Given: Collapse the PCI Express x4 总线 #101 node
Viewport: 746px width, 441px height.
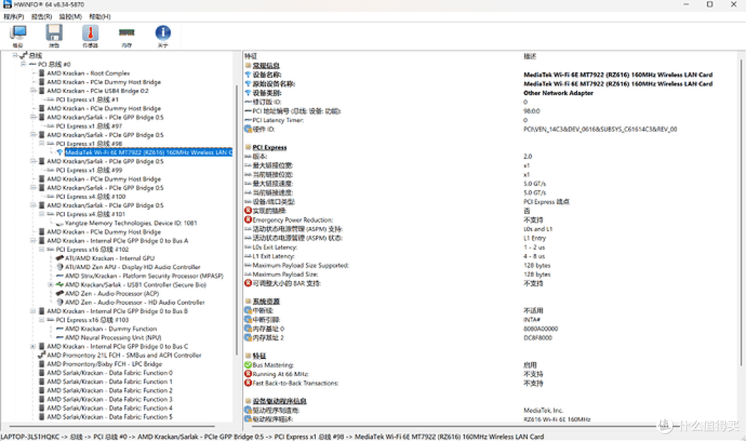Looking at the screenshot, I should tap(42, 215).
